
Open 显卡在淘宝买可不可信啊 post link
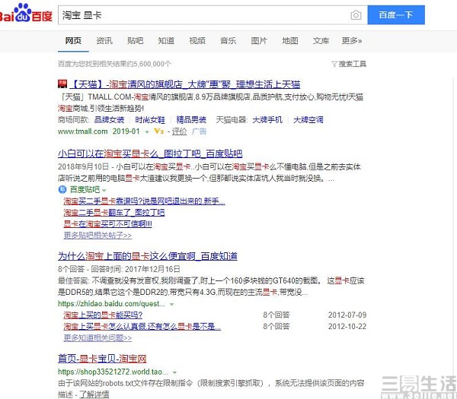point(107,224)
